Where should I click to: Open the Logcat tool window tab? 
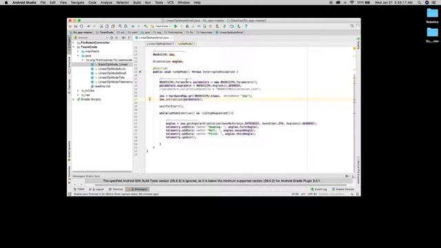(96, 189)
